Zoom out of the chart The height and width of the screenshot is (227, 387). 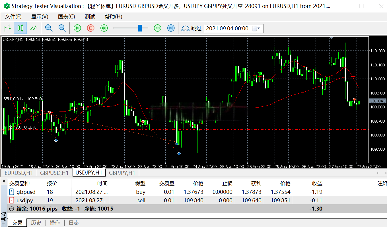62,28
